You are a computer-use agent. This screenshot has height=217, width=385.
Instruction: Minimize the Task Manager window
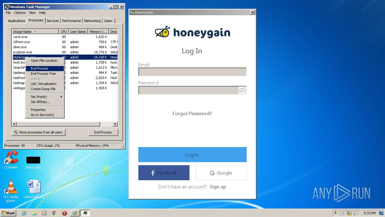(x=111, y=7)
